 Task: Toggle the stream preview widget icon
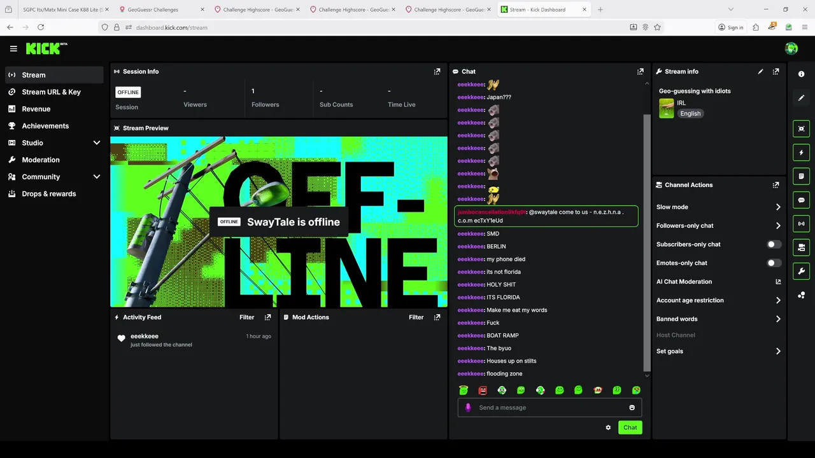(801, 128)
